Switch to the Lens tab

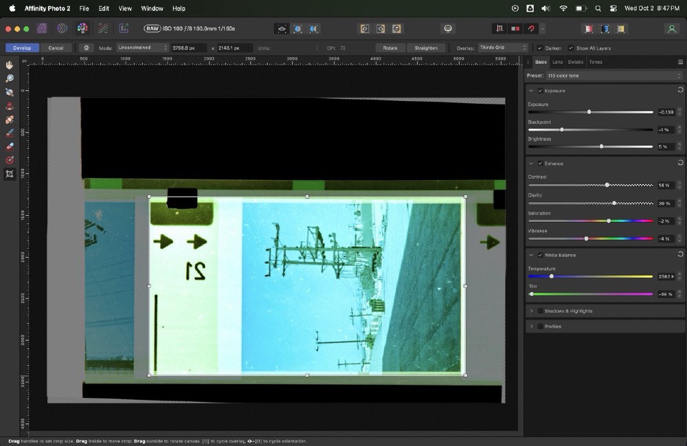[557, 63]
